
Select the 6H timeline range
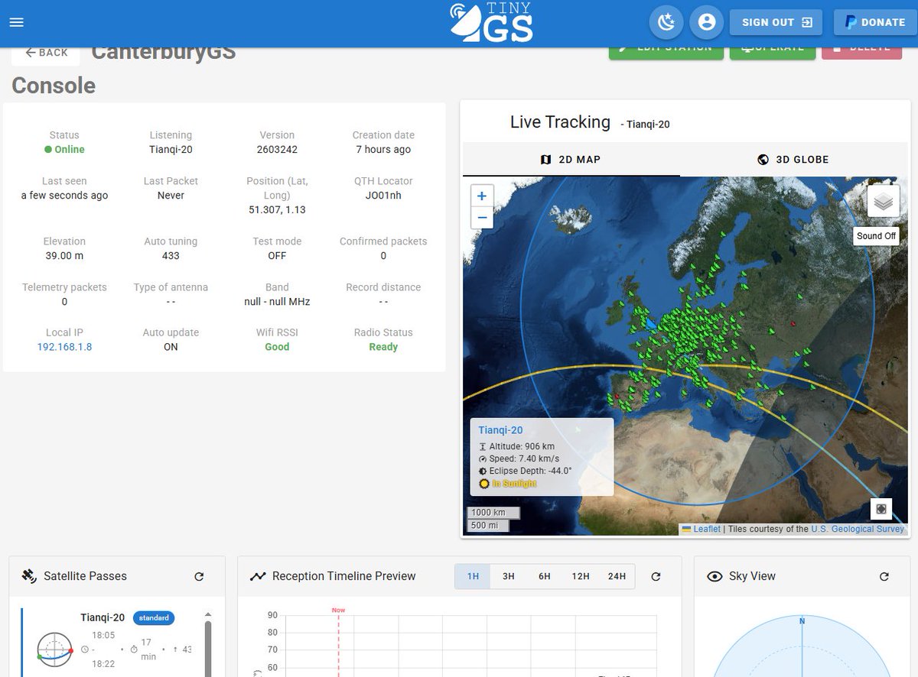pyautogui.click(x=545, y=576)
